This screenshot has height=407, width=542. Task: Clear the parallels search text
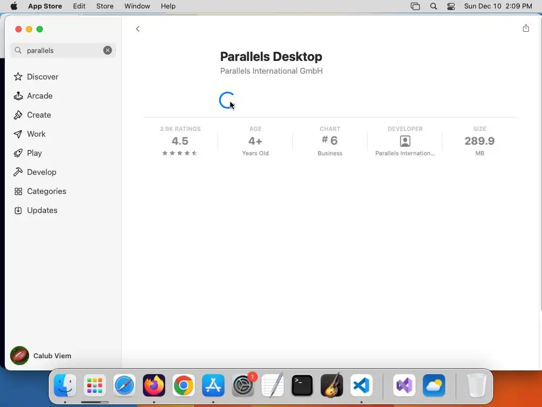click(x=107, y=50)
